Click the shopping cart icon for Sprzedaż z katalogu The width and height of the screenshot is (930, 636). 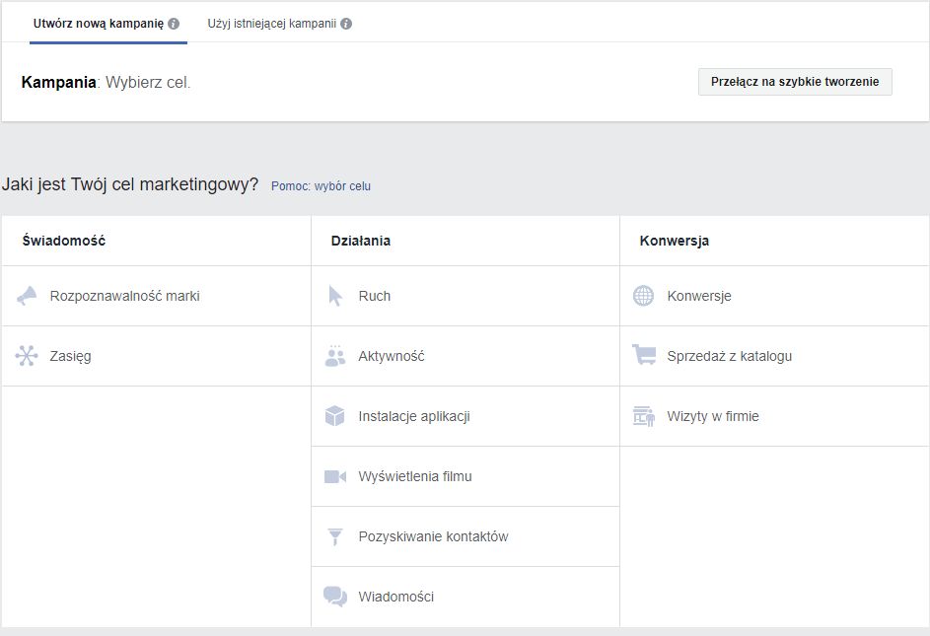(644, 356)
